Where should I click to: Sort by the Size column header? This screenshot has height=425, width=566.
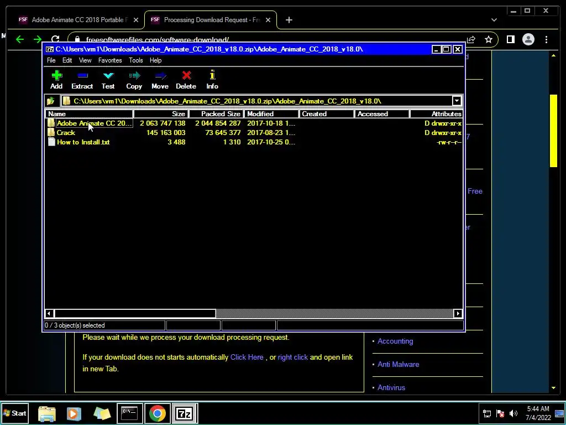pyautogui.click(x=161, y=114)
